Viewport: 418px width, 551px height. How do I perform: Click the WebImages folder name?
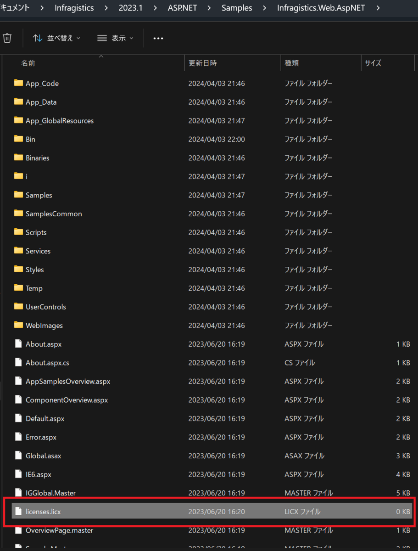tap(44, 325)
